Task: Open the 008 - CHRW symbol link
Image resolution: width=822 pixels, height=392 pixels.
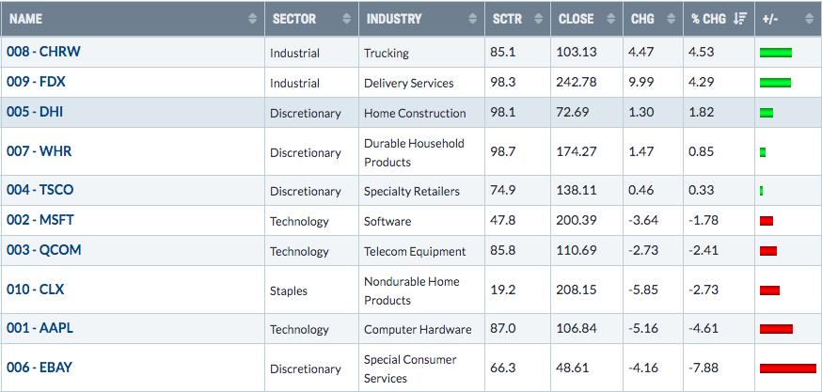Action: (x=43, y=52)
